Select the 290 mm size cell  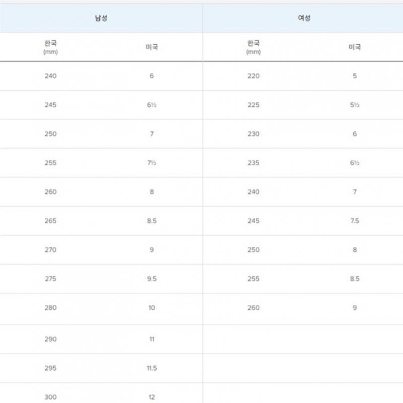[x=50, y=340]
